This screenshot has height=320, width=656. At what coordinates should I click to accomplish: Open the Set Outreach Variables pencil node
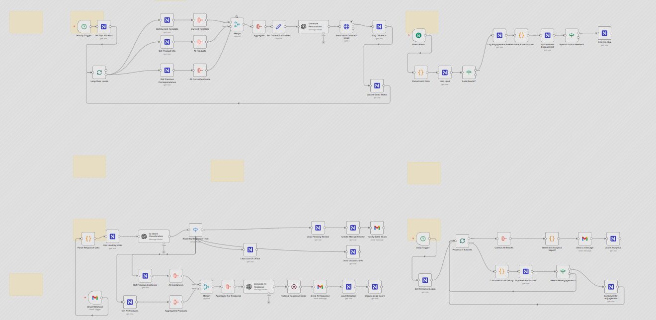click(x=279, y=27)
